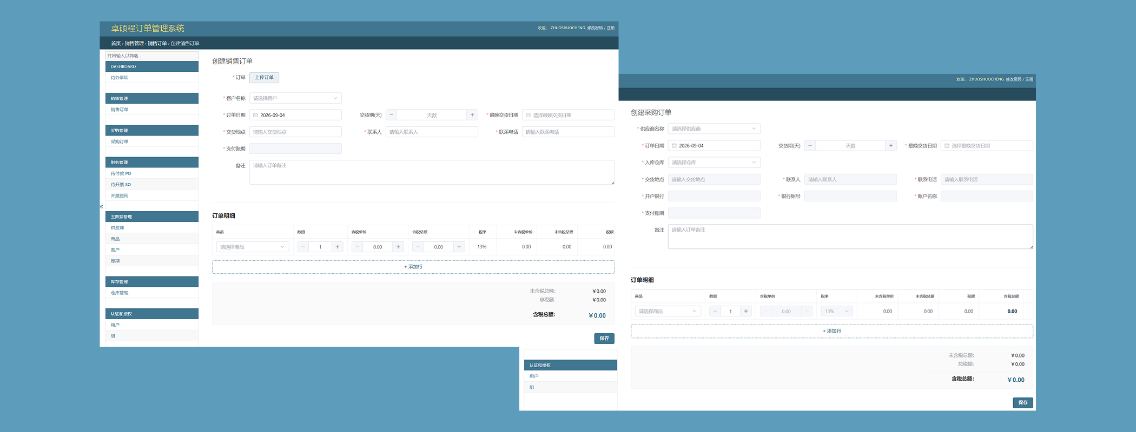
Task: Increase quantity in the sales order detail row
Action: pyautogui.click(x=338, y=247)
